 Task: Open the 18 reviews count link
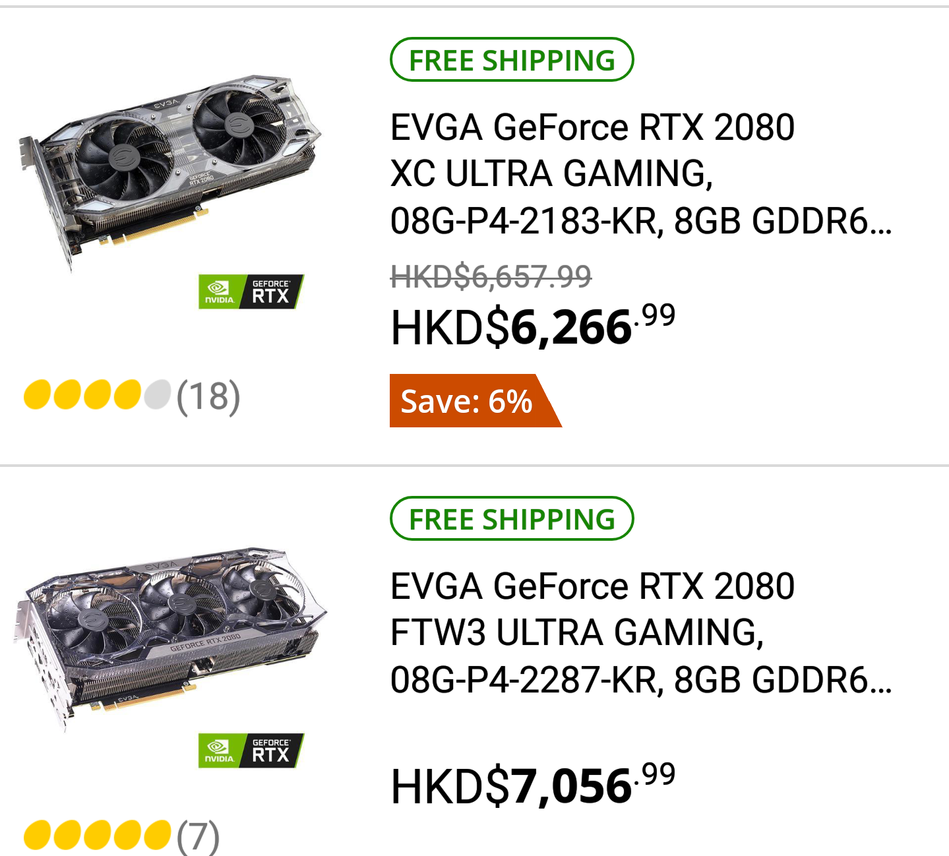coord(208,396)
